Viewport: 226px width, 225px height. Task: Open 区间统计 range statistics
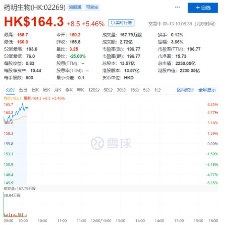click(185, 90)
